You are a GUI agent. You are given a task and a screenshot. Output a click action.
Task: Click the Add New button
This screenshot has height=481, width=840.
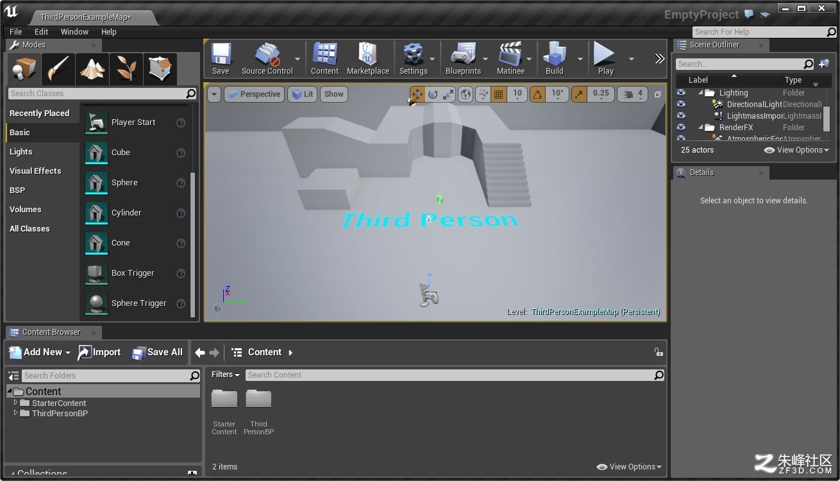coord(40,352)
